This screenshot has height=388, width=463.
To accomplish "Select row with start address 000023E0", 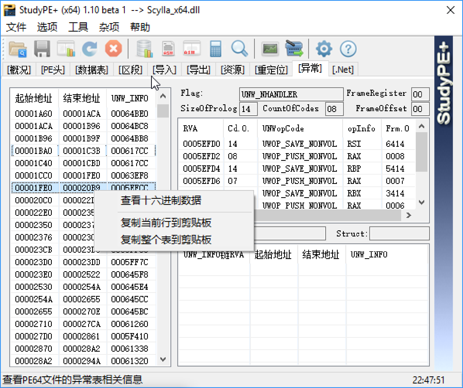I will point(83,275).
